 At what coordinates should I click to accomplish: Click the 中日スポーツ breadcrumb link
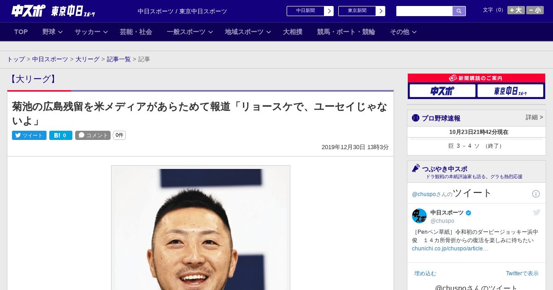[x=50, y=59]
